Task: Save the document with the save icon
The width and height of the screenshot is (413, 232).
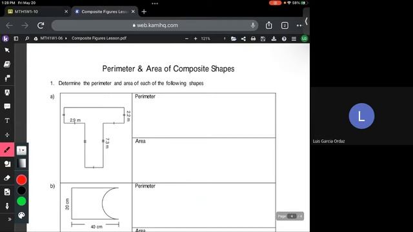Action: point(263,39)
